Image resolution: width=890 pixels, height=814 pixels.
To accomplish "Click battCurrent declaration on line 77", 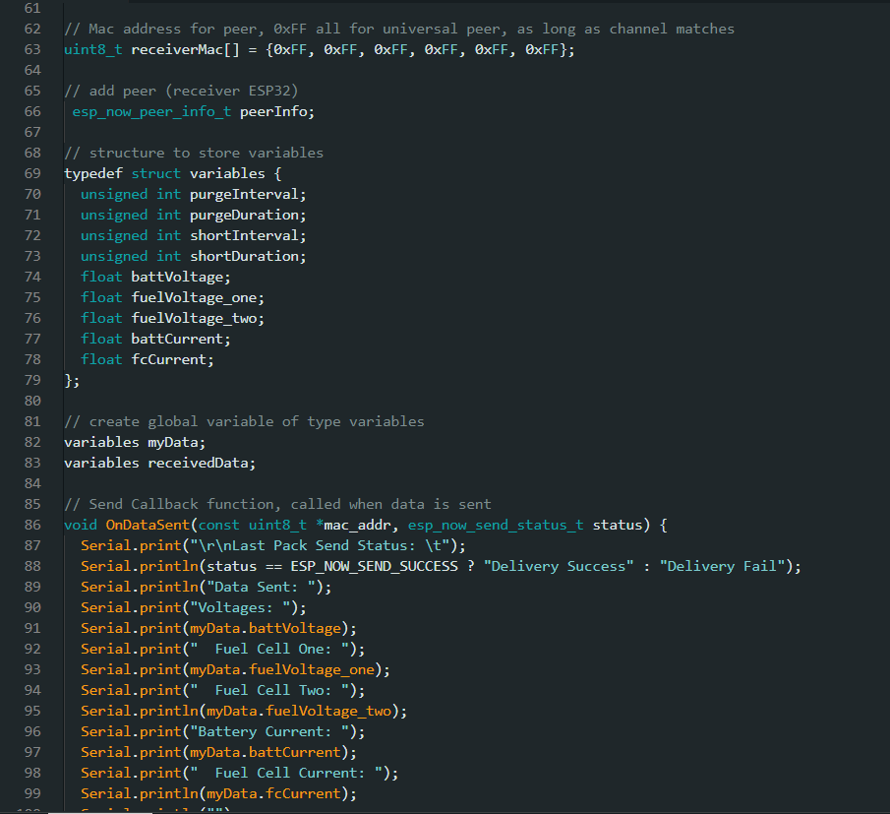I will 178,339.
